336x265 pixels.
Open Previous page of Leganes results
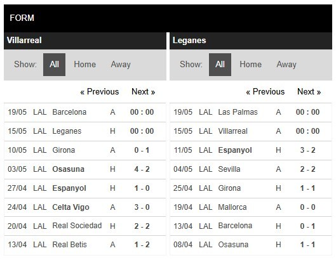pyautogui.click(x=265, y=92)
